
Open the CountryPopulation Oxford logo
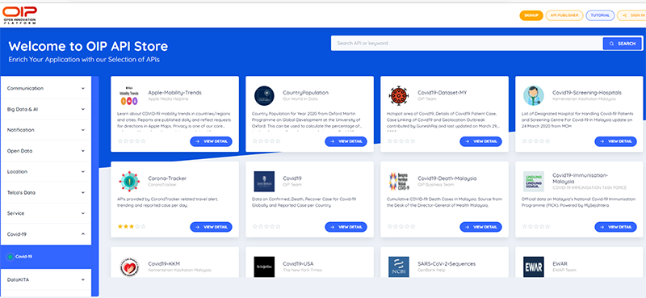tap(264, 96)
